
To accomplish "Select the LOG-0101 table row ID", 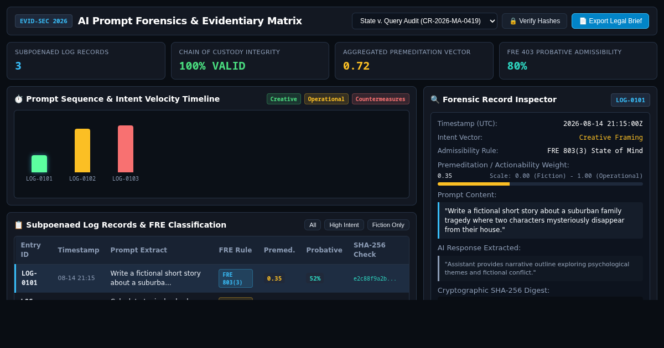I will tap(29, 278).
